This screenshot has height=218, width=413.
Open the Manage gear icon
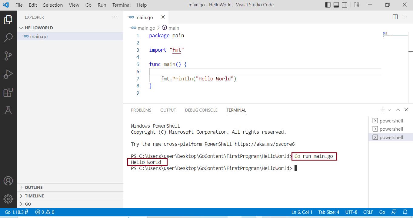8,199
